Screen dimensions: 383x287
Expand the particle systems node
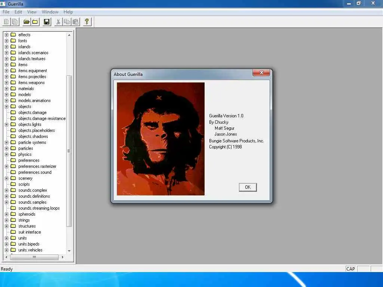coord(7,142)
